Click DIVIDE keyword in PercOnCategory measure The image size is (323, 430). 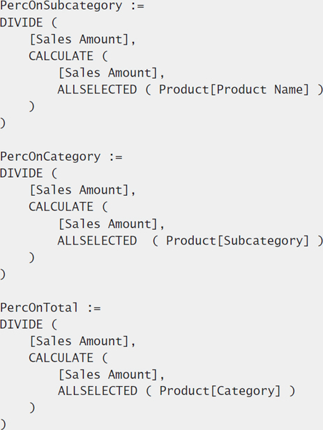(22, 174)
